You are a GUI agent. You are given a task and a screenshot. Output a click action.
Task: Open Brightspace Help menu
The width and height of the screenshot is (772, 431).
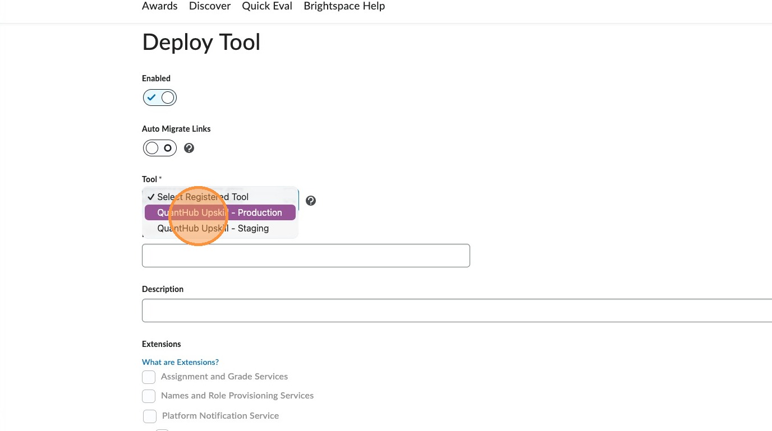coord(344,6)
